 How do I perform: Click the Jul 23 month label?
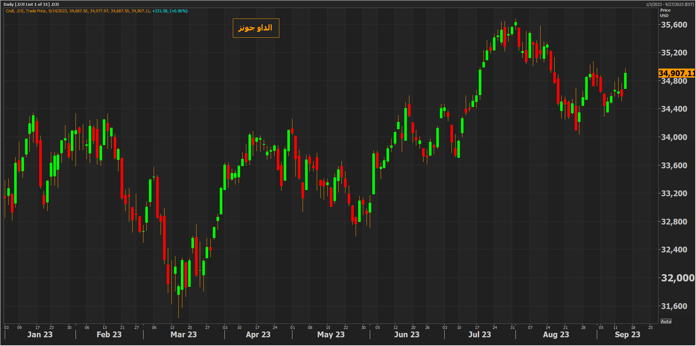point(479,334)
